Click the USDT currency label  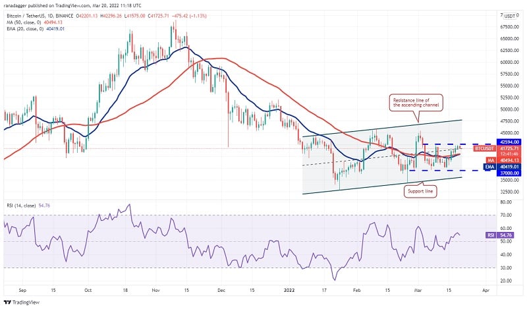click(x=510, y=16)
